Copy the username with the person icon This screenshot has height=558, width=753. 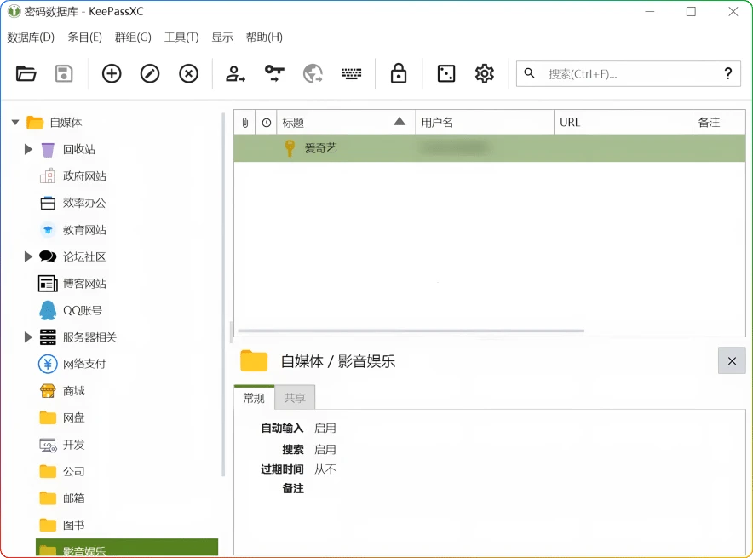point(235,73)
